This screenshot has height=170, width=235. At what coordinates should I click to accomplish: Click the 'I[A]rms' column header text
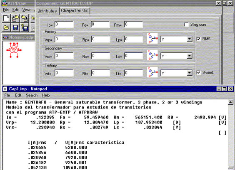(37, 143)
